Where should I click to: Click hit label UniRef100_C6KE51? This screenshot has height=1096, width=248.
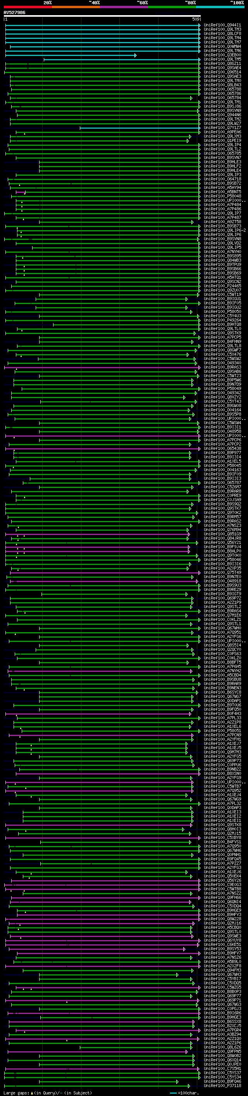222,944
